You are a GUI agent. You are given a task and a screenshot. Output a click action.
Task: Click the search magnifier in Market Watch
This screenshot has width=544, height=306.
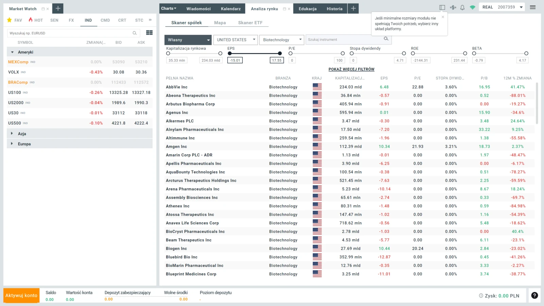tap(135, 33)
